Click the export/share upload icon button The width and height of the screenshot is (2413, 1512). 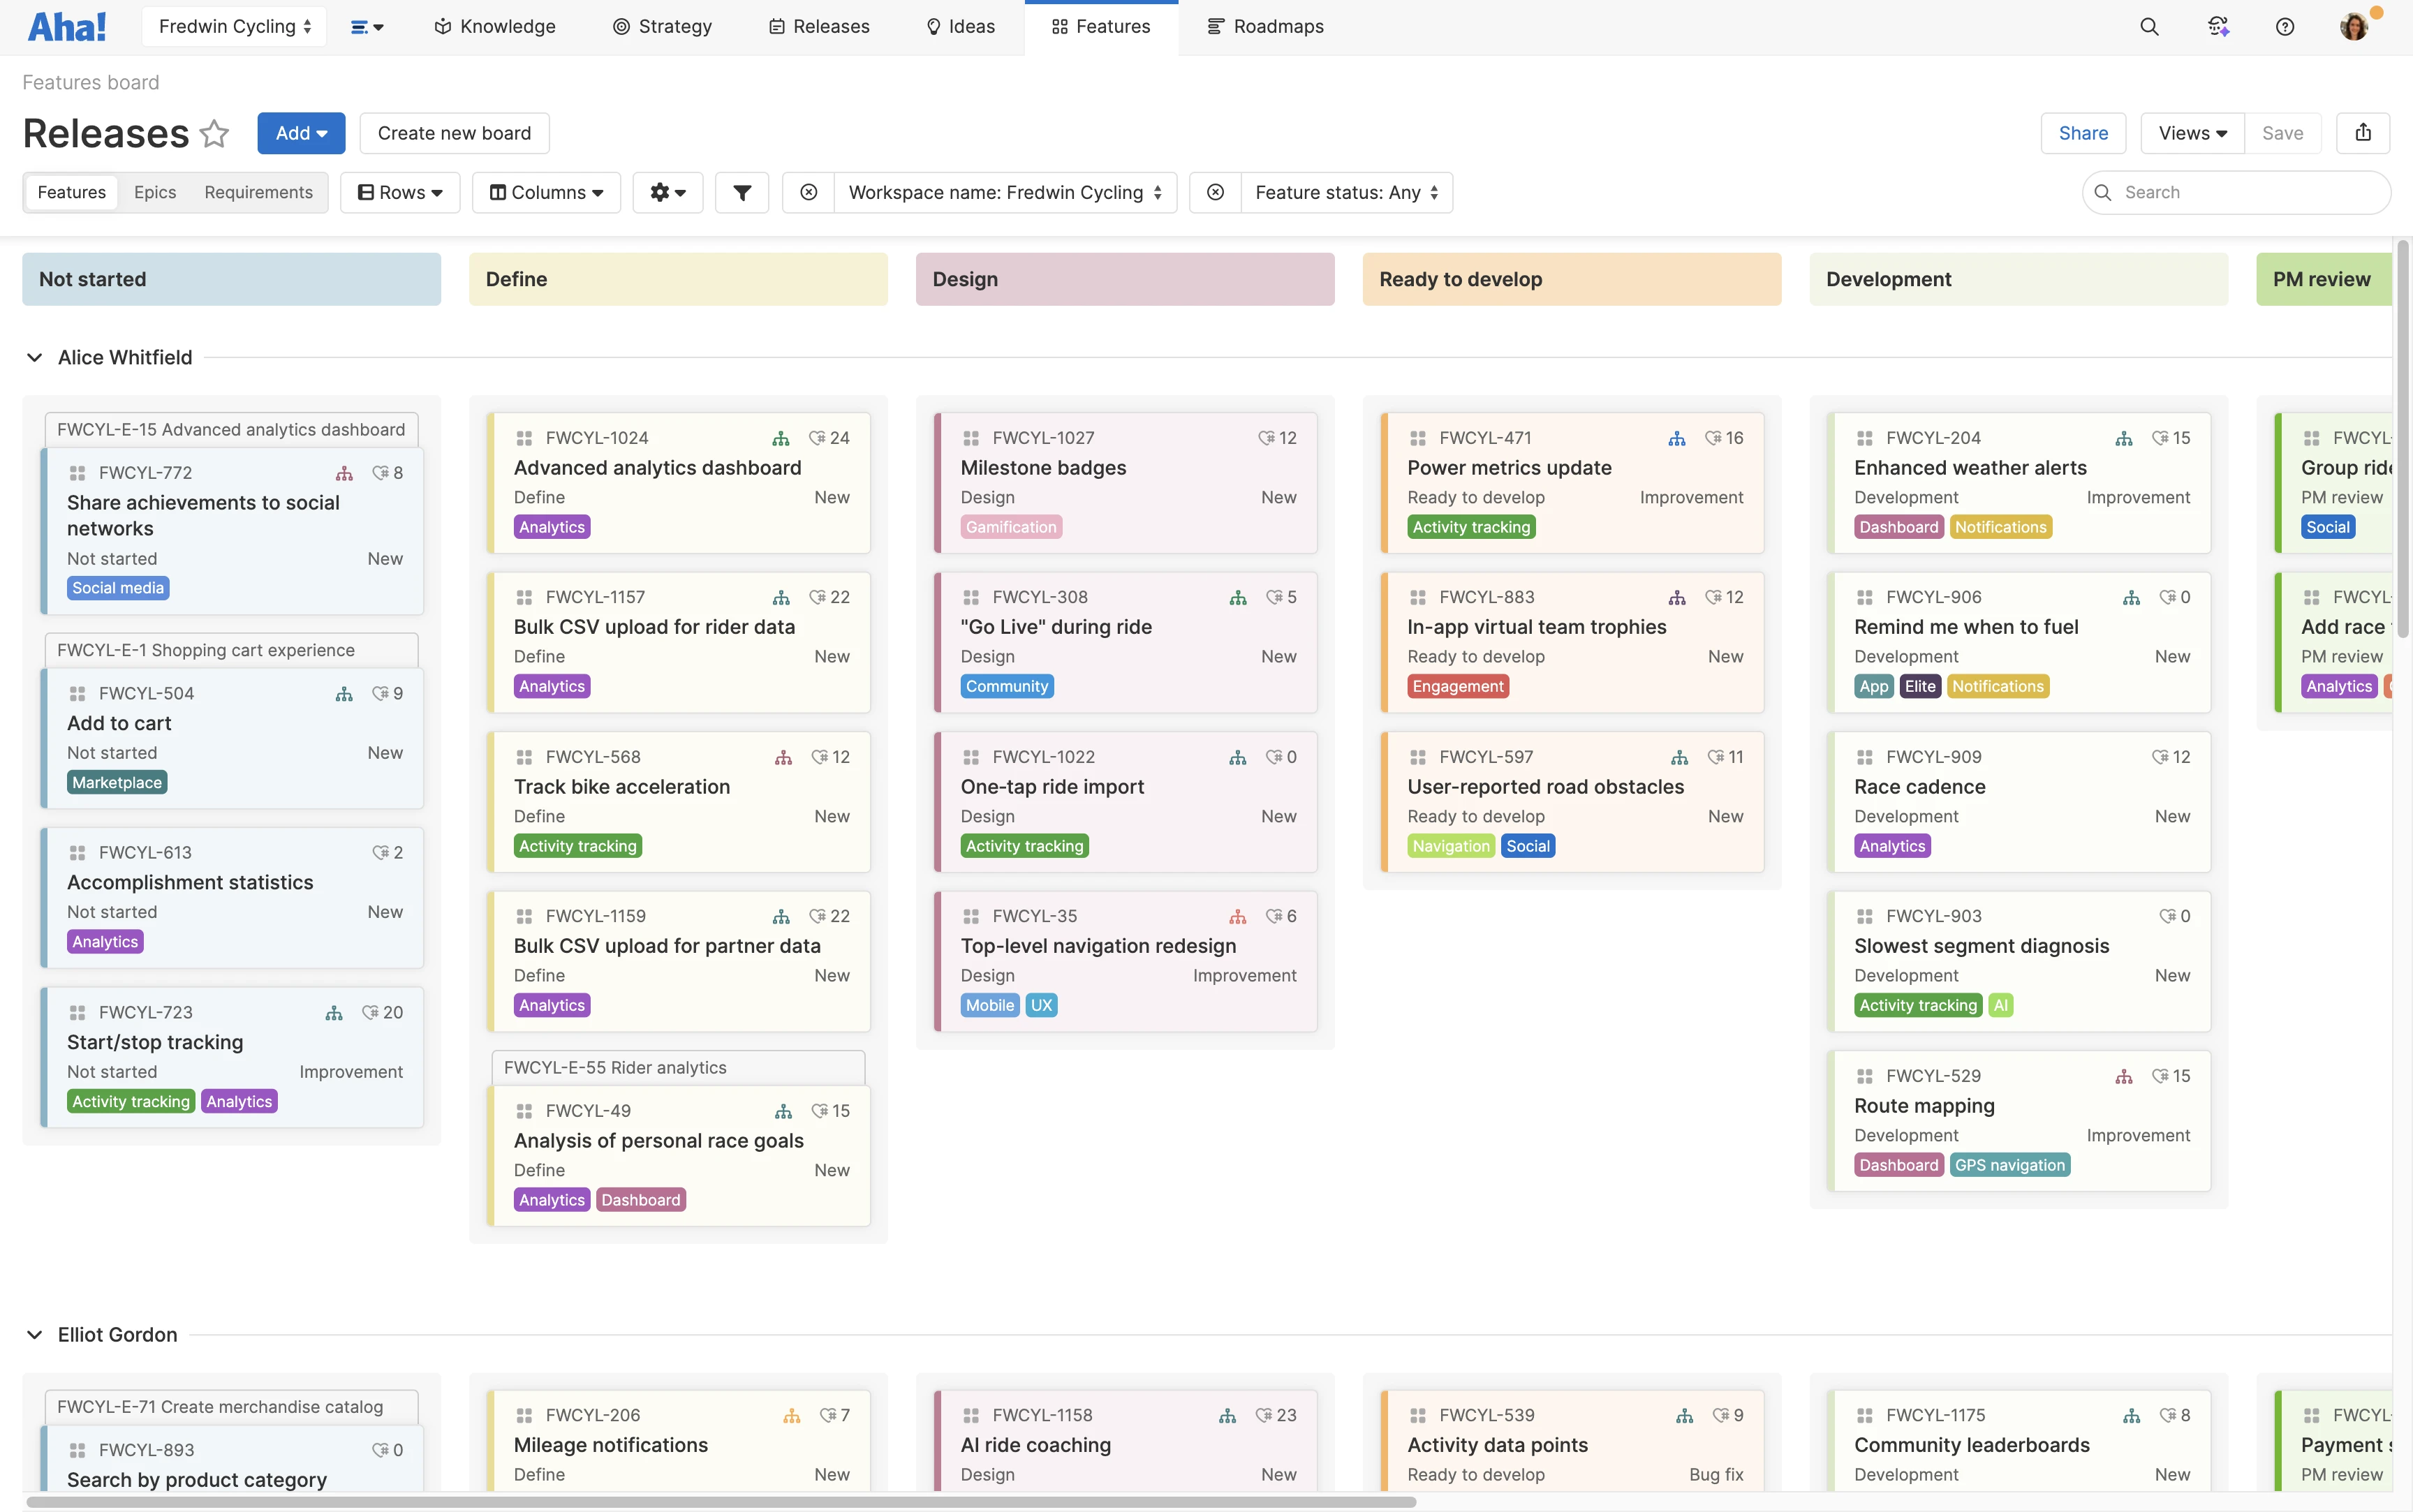(x=2363, y=133)
